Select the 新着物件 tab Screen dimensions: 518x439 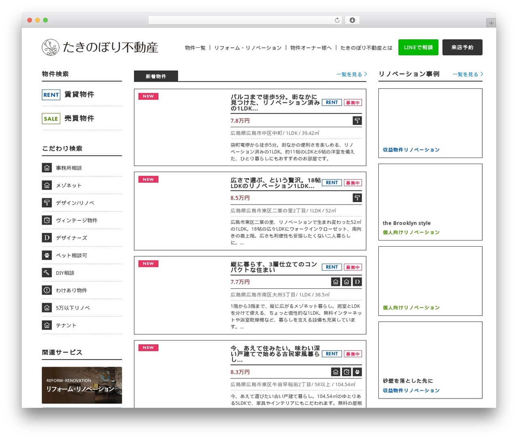156,76
